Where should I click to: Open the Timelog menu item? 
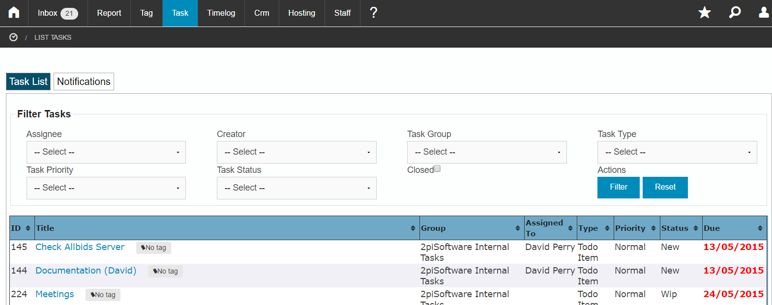(221, 13)
